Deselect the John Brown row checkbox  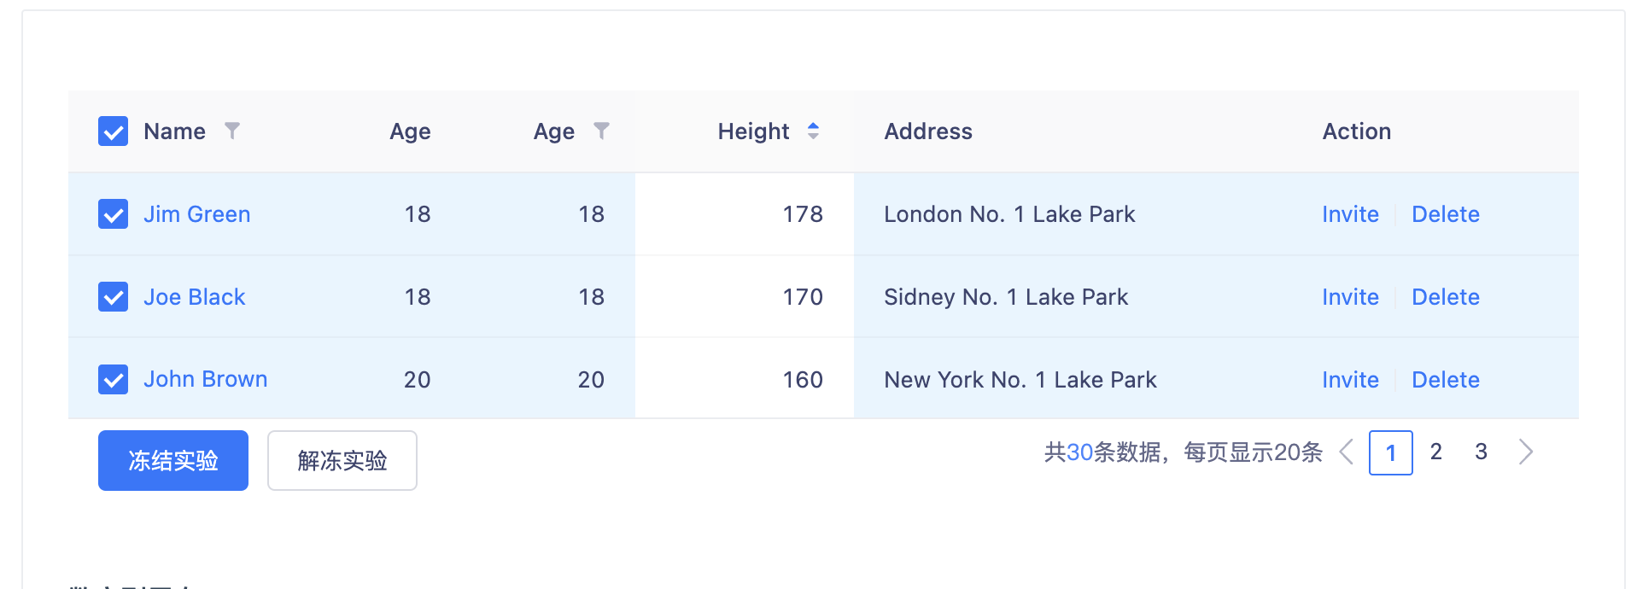113,379
